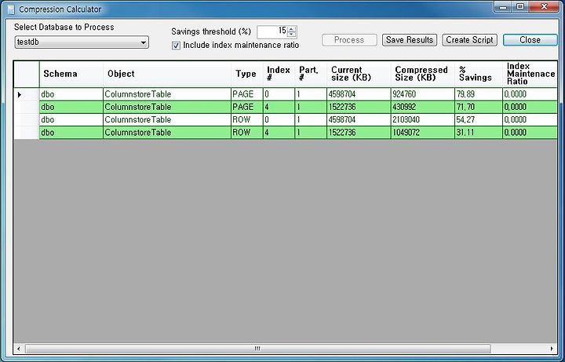This screenshot has width=565, height=362.
Task: Click ColumnstoreTable in 1049072 row
Action: point(167,133)
